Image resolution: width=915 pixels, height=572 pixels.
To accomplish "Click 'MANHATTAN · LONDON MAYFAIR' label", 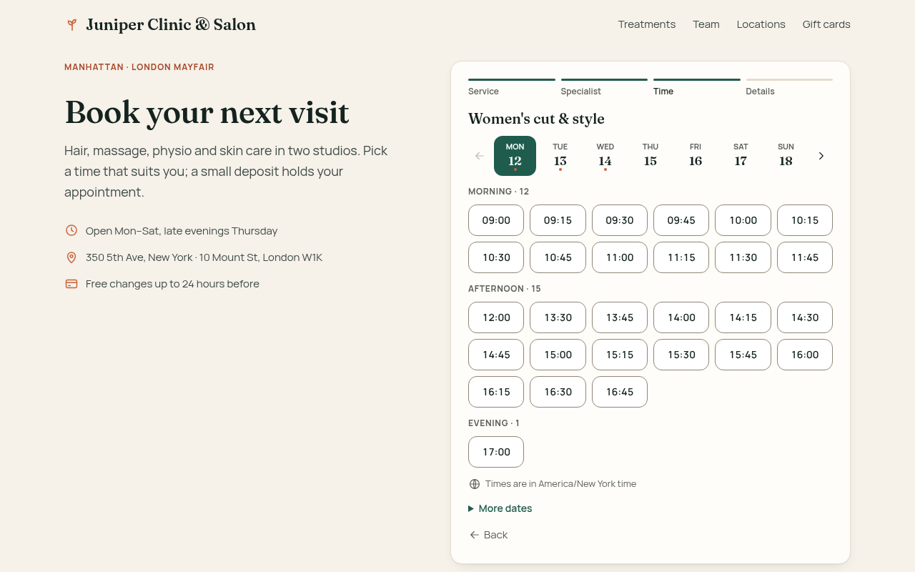I will pos(139,67).
